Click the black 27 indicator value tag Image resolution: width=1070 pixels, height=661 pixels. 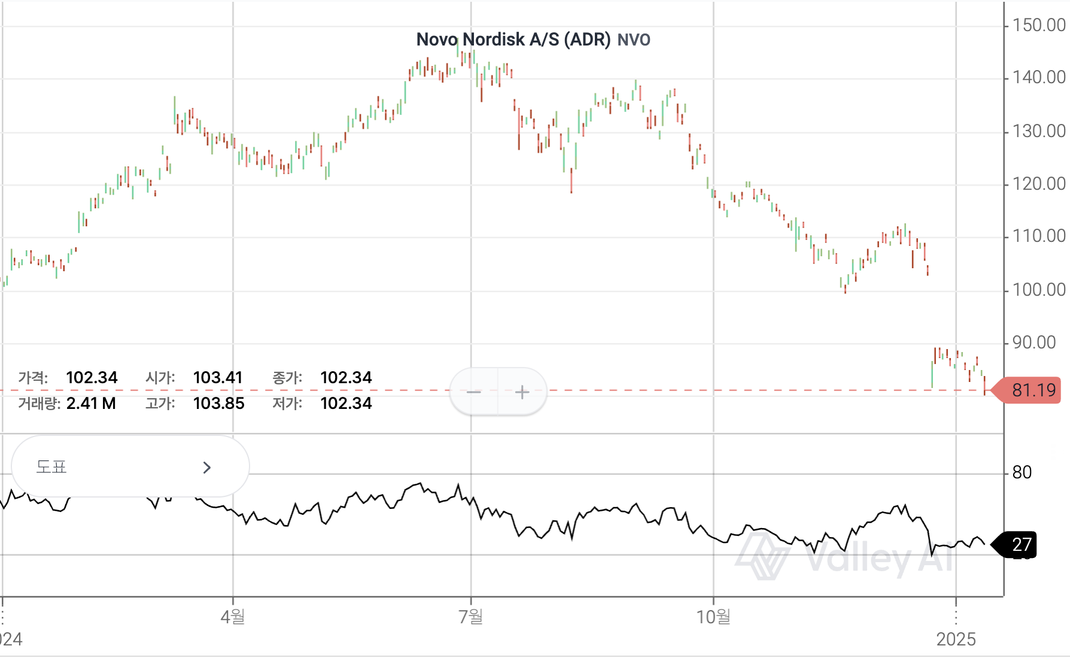(1020, 544)
